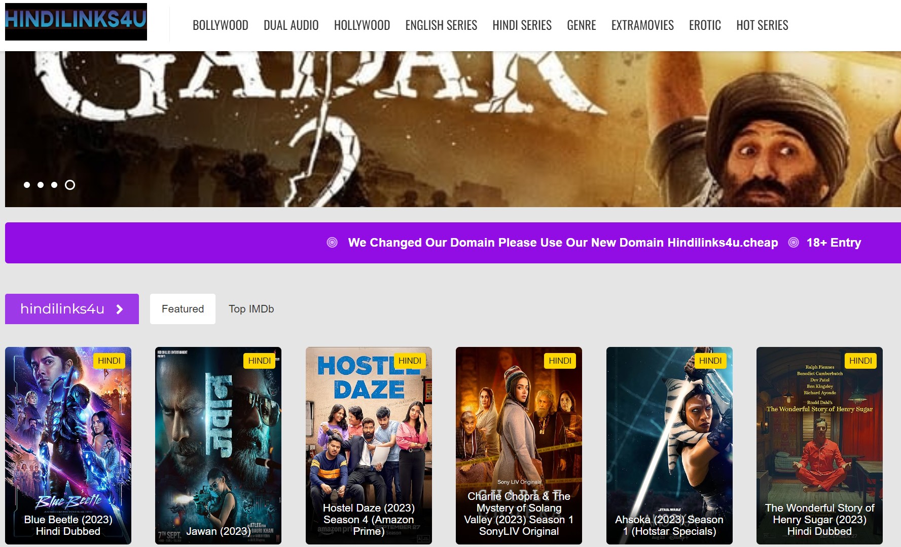This screenshot has height=547, width=901.
Task: Open the Ahsoka (2023) Season 1 poster
Action: pos(669,446)
